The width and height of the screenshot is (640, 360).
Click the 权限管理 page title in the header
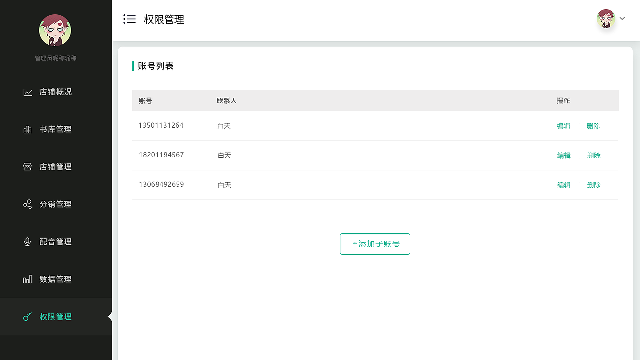[x=164, y=19]
